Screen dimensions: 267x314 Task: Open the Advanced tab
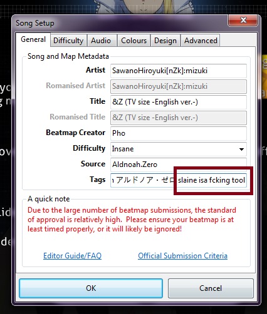pyautogui.click(x=201, y=41)
